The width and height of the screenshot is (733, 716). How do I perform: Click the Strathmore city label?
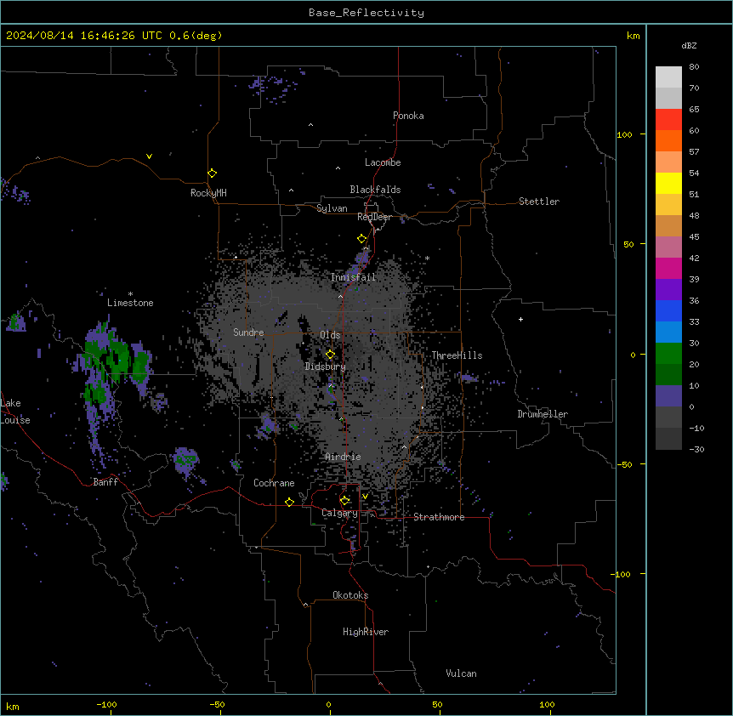(x=439, y=517)
